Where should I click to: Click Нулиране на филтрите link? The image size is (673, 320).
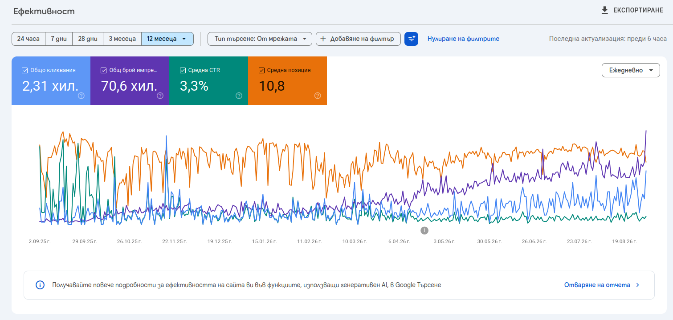tap(463, 39)
